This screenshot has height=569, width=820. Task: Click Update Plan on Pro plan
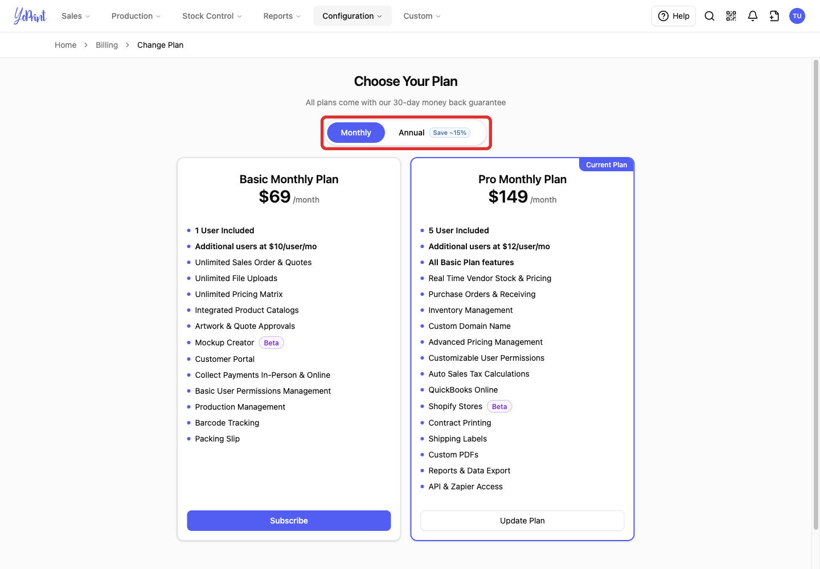click(522, 521)
